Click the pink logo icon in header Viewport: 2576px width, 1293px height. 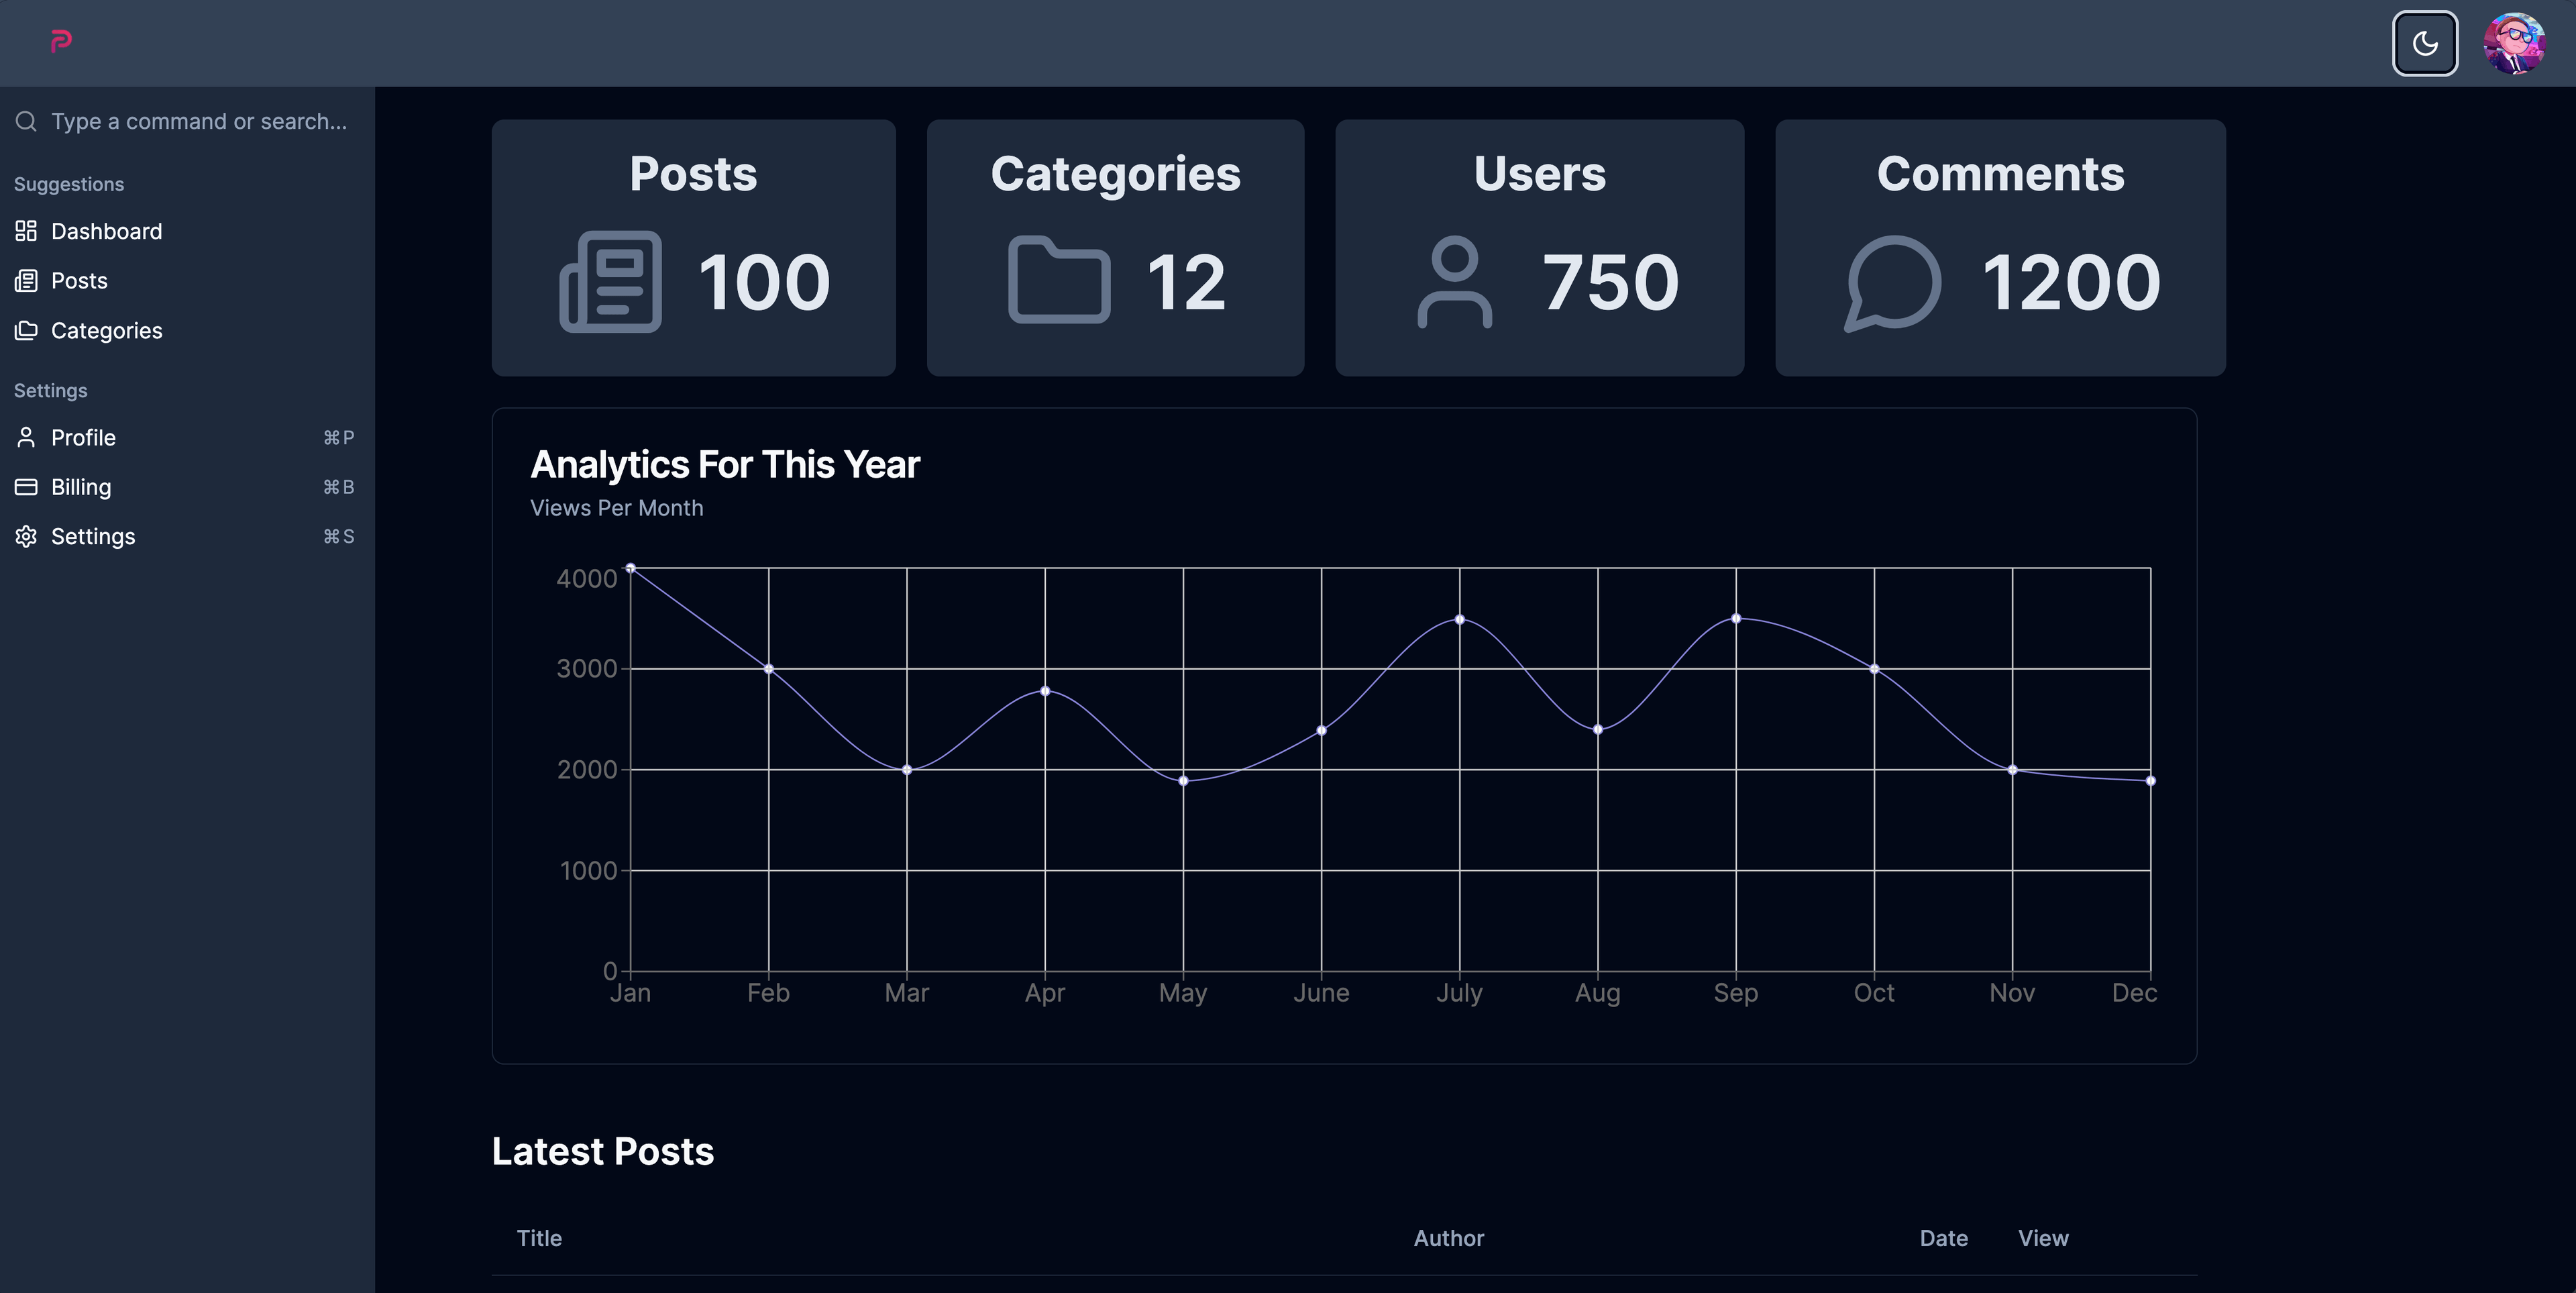click(61, 41)
